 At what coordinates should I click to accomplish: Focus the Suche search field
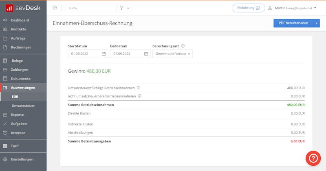(91, 8)
